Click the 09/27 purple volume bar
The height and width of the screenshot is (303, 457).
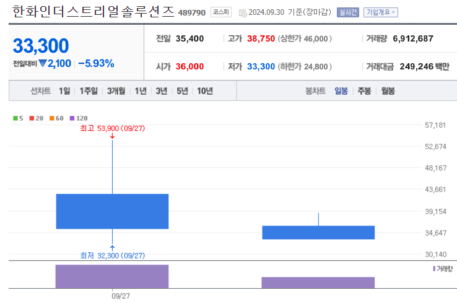112,276
